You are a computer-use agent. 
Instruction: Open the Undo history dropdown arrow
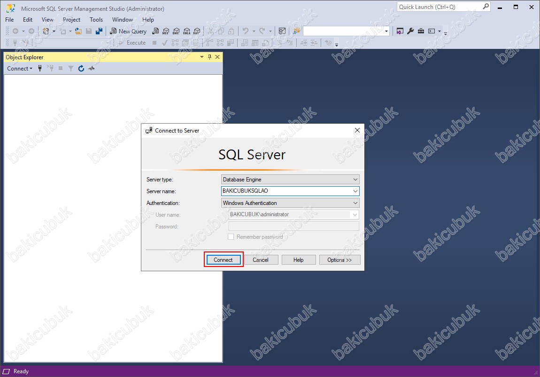(x=254, y=31)
